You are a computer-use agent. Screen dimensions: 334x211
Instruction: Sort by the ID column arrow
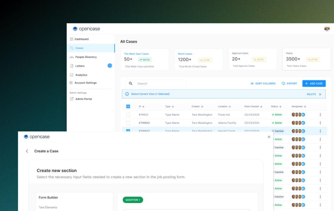click(x=143, y=106)
